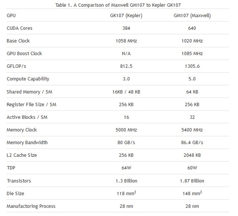Click the Maxwell Active Blocks value 32
Screen dimensions: 238x216
click(192, 117)
